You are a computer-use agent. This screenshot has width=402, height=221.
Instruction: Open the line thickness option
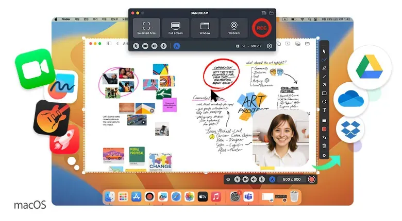click(324, 121)
